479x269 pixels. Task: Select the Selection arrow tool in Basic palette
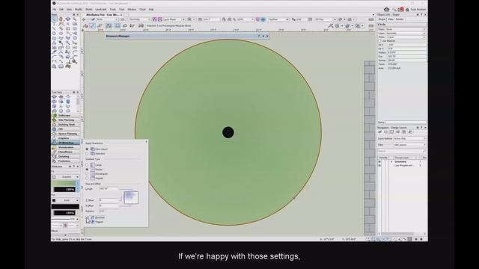coord(55,19)
